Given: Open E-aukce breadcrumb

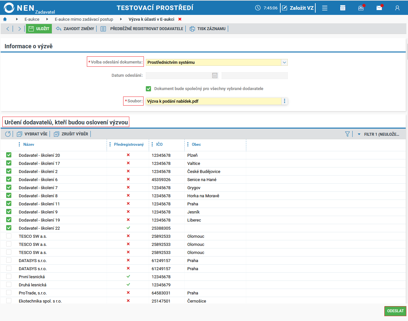Looking at the screenshot, I should tap(32, 19).
